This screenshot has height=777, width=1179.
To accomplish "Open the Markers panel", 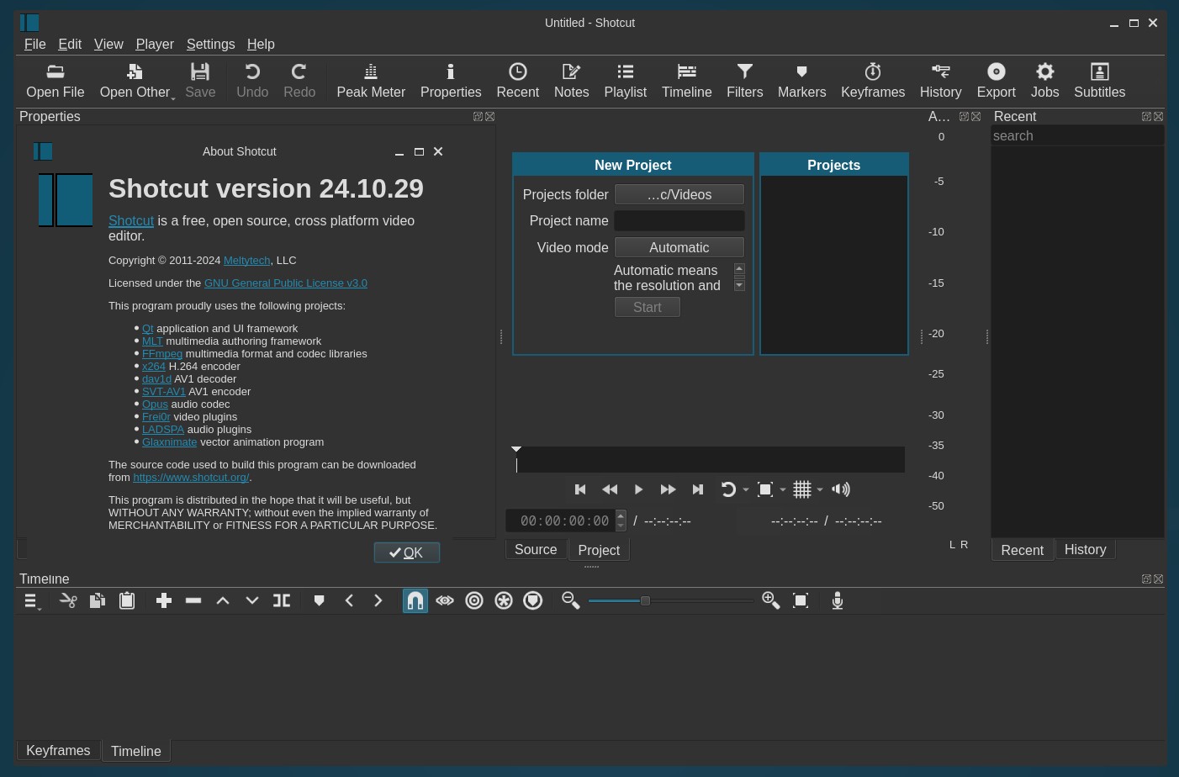I will click(x=801, y=81).
